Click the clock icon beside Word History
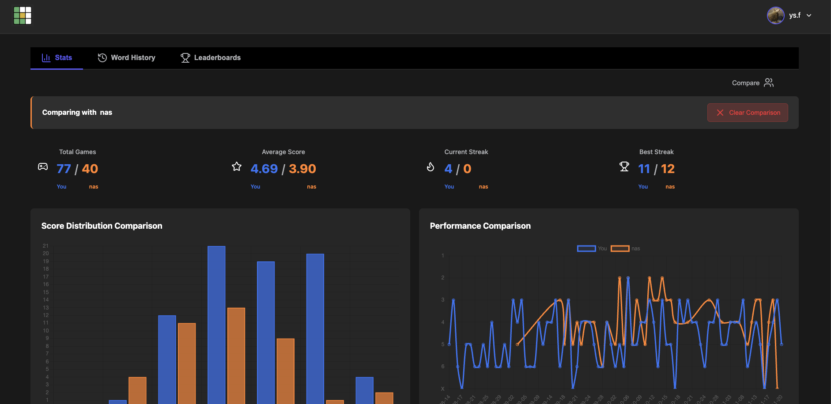 (102, 57)
